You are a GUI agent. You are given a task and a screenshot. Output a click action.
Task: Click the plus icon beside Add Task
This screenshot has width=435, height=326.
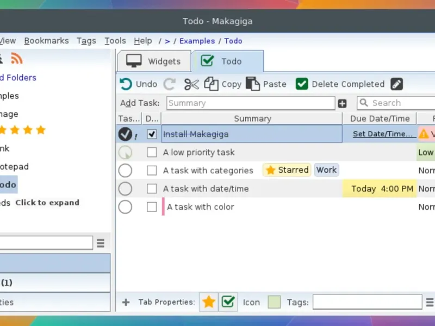pos(342,103)
